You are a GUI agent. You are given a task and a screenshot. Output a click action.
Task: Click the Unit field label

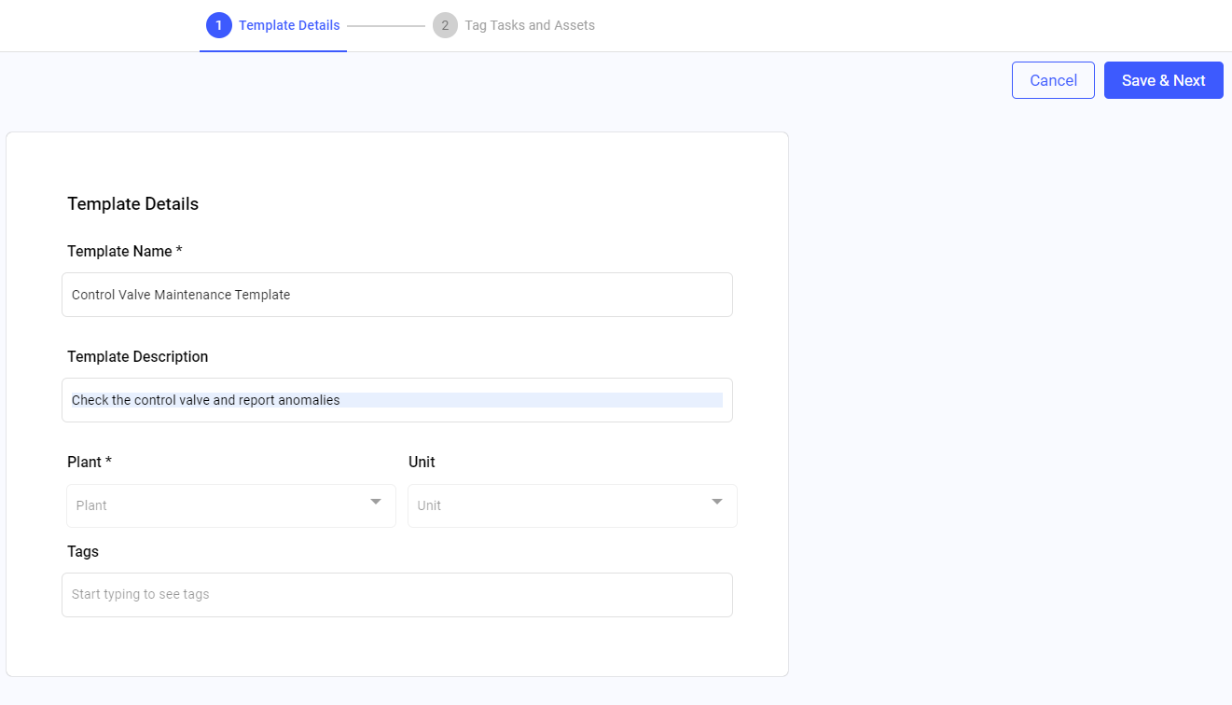pos(422,462)
